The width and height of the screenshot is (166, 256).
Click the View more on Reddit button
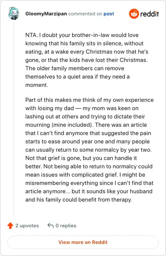[x=83, y=242]
